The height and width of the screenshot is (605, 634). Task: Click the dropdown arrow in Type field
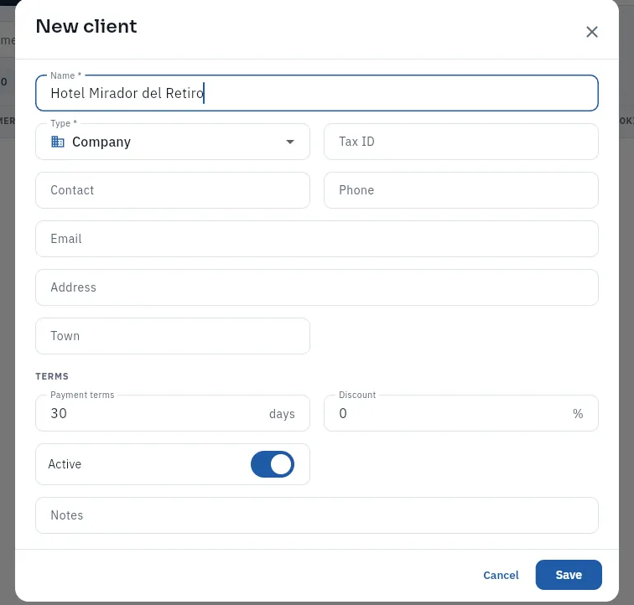pos(290,142)
